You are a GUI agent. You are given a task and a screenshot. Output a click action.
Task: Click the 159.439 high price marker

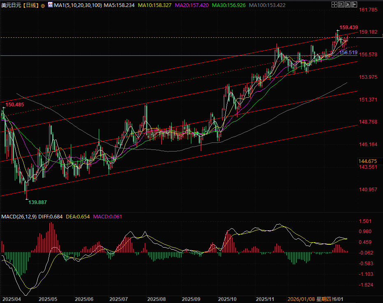click(348, 27)
